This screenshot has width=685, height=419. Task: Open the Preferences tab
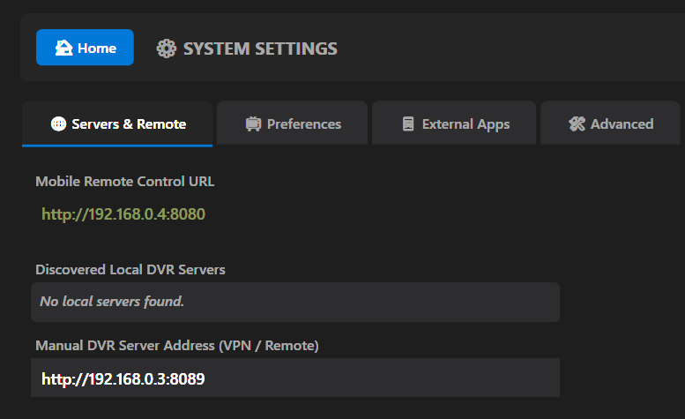point(303,124)
